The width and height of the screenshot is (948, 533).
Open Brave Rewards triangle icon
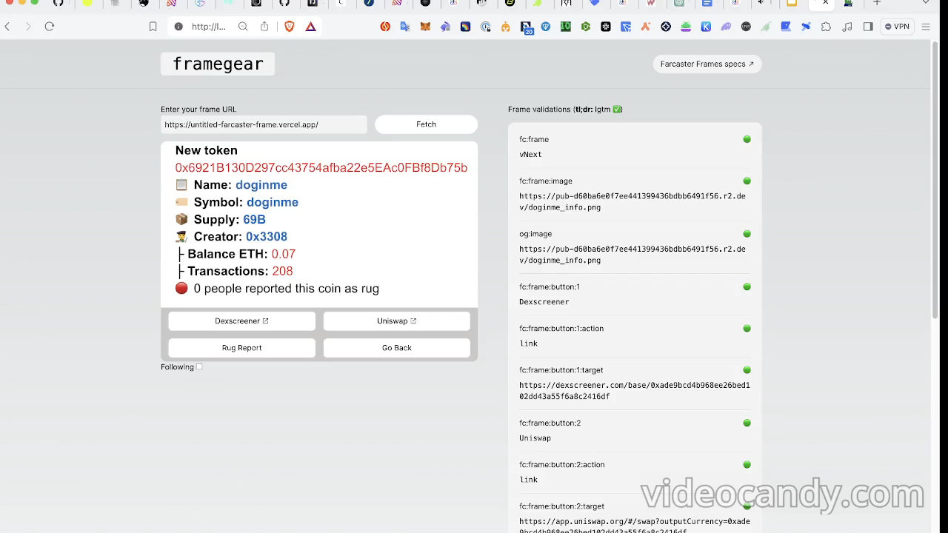(310, 27)
